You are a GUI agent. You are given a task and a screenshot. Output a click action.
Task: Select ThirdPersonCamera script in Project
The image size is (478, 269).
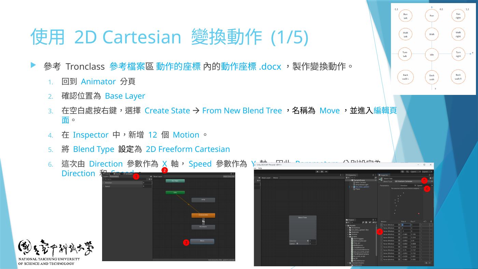360,254
